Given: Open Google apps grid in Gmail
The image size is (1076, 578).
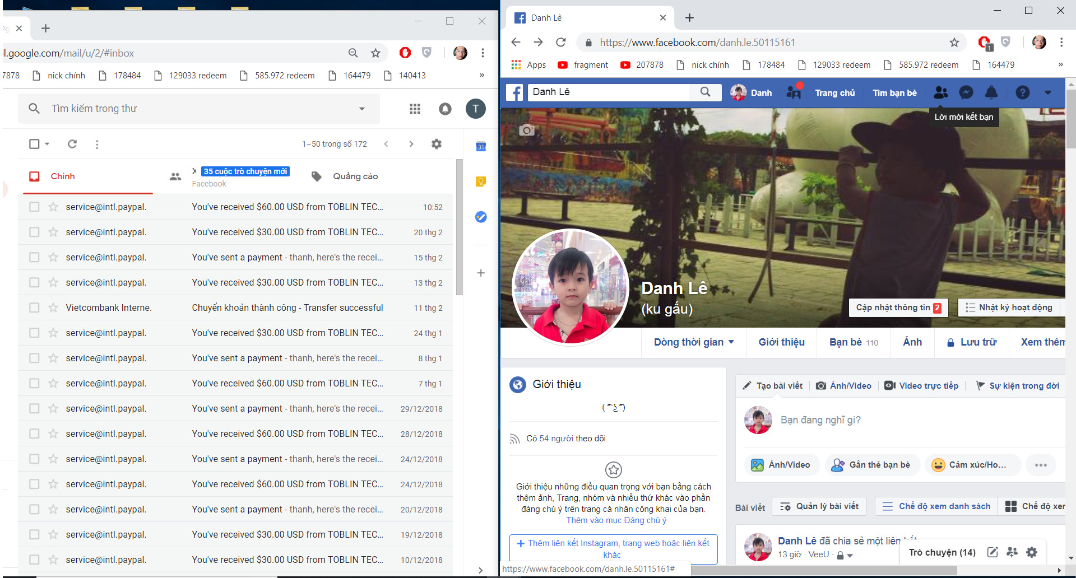Looking at the screenshot, I should pos(415,109).
